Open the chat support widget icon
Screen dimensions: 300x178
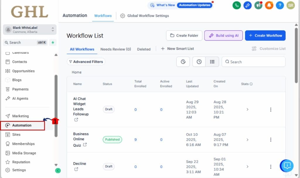pos(287,166)
